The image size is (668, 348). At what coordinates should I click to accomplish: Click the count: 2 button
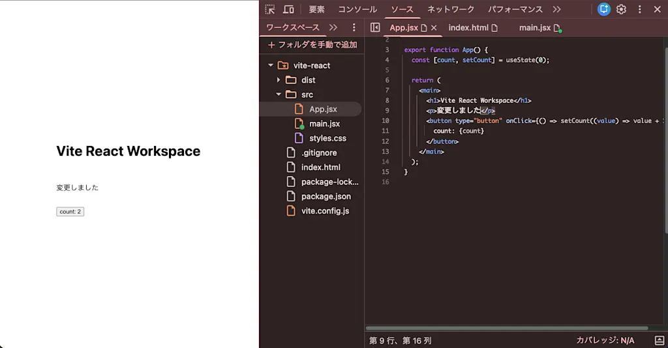tap(70, 211)
